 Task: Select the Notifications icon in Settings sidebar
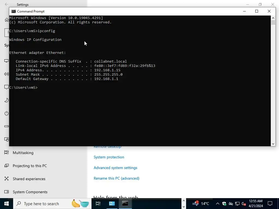click(x=7, y=87)
